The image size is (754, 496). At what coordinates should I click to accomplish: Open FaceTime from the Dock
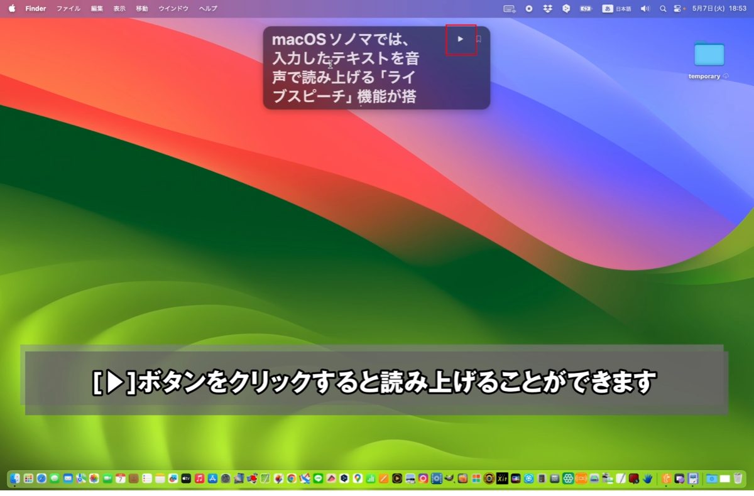107,478
